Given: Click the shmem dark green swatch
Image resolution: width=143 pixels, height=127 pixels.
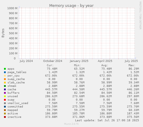Looking at the screenshot, I should pos(5,86).
